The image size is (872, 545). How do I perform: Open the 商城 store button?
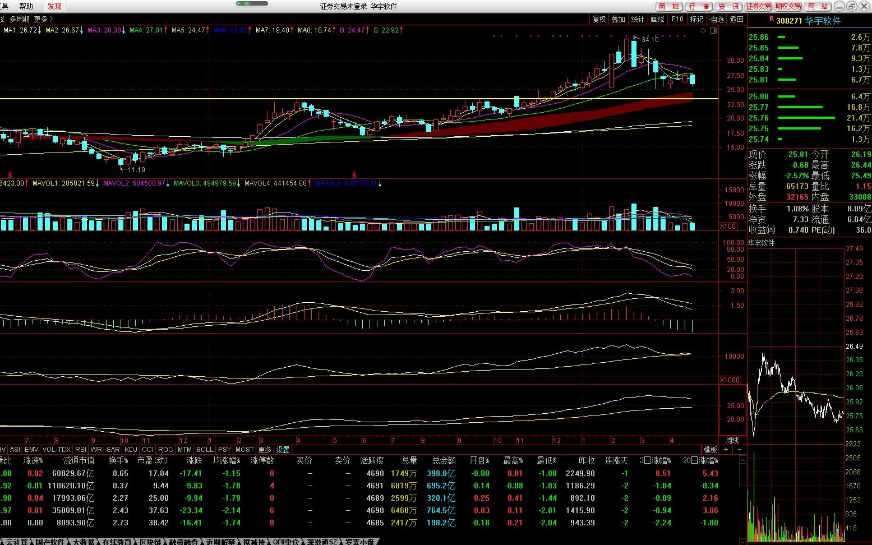pos(669,6)
